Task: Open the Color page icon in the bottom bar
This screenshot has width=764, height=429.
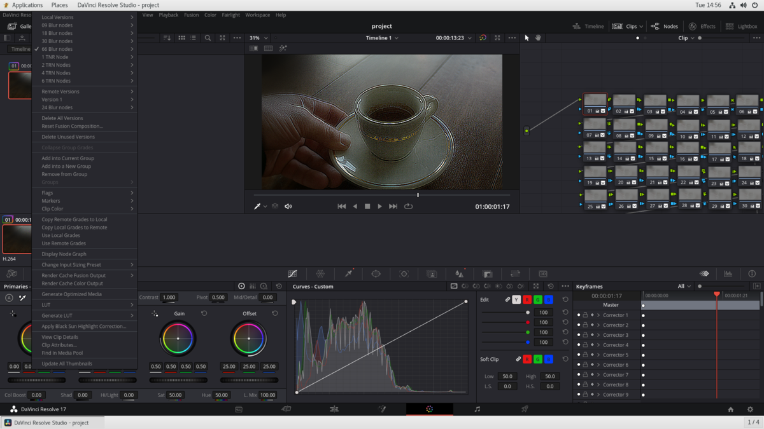Action: point(430,409)
